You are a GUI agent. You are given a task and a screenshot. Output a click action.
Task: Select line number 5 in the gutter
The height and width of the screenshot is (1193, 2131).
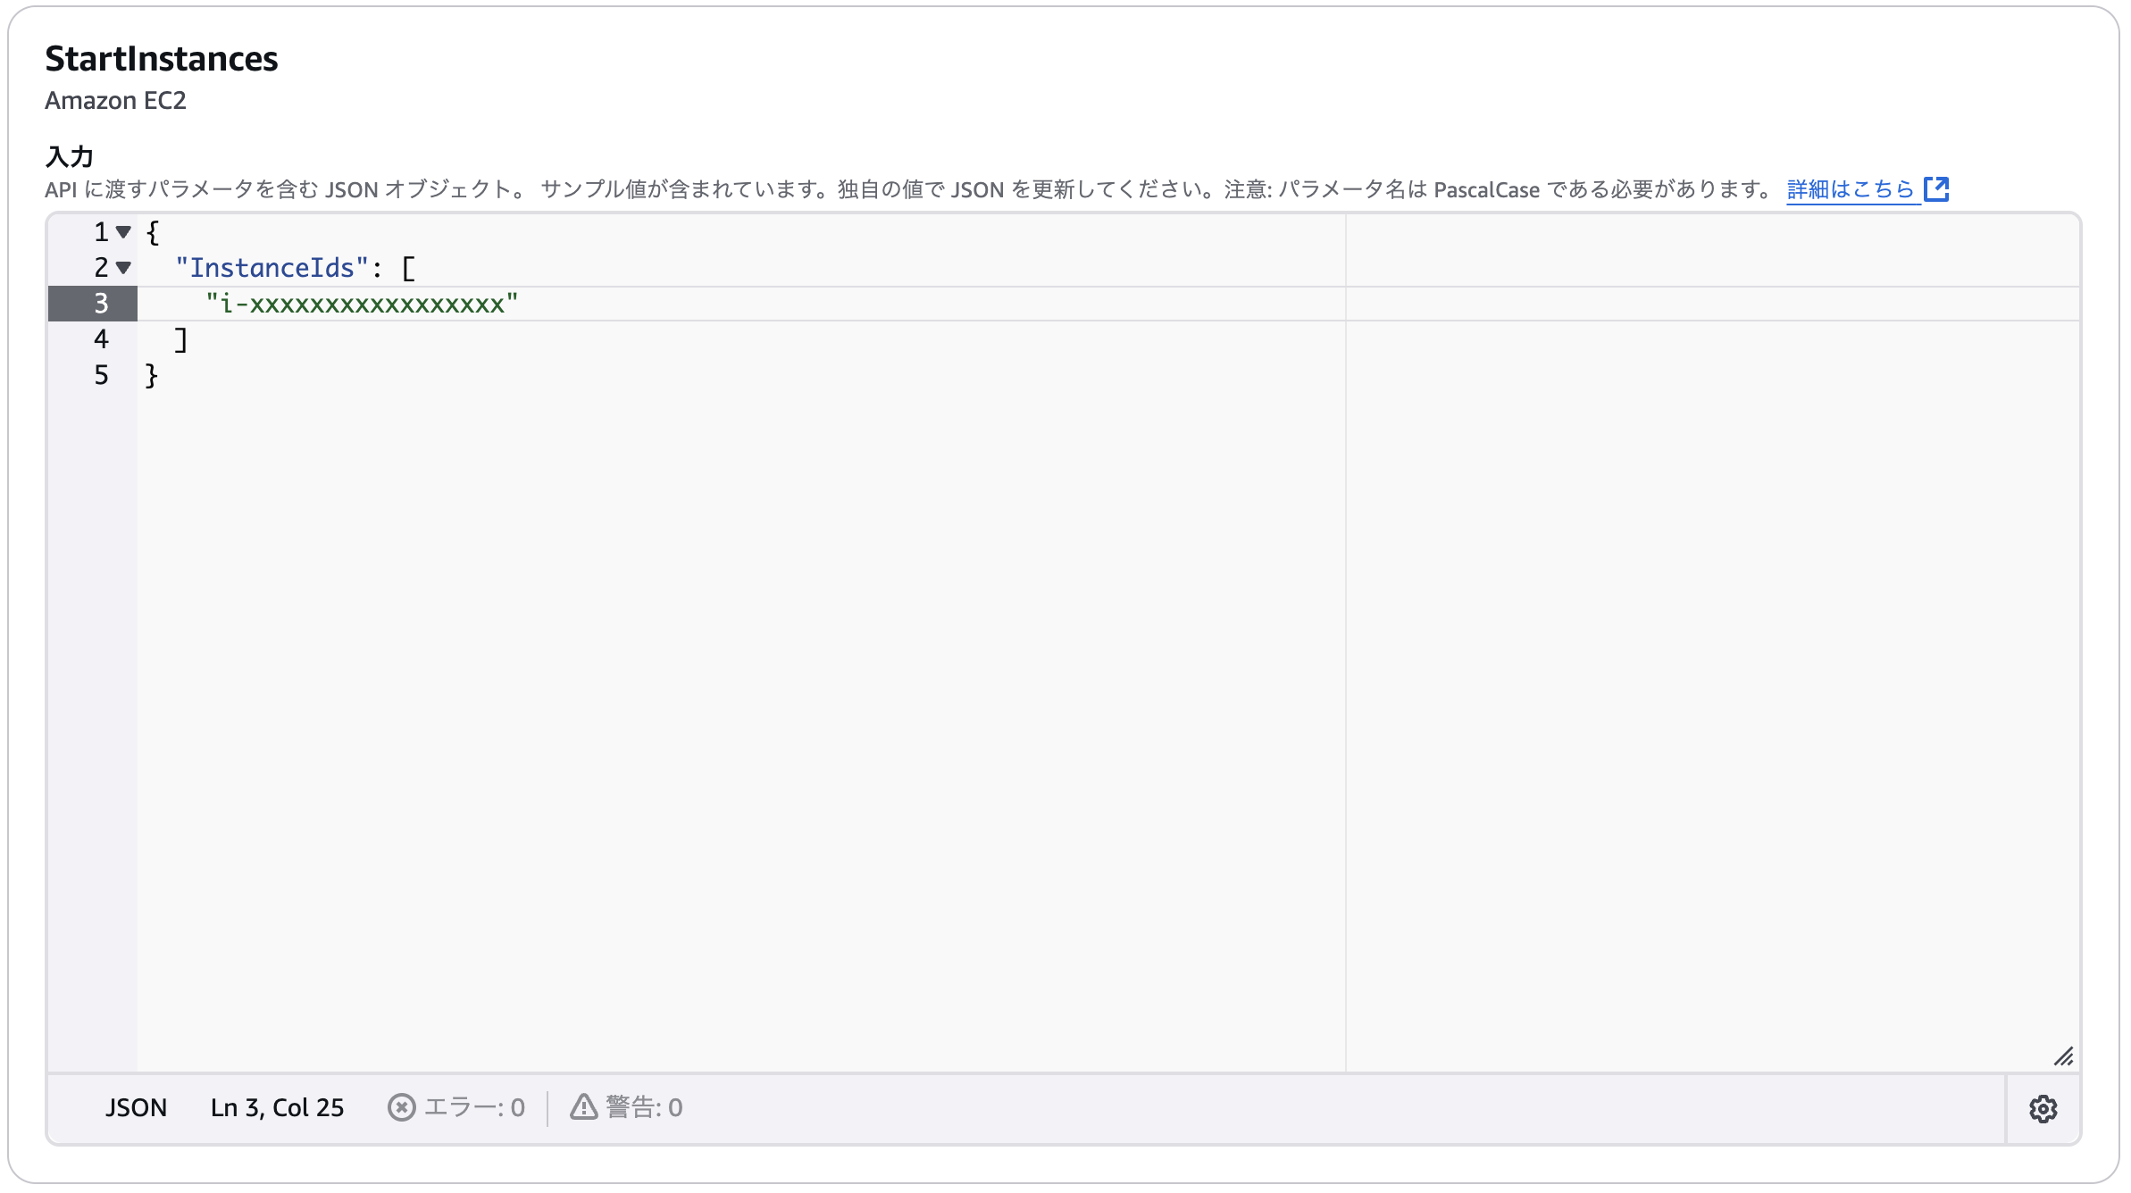point(101,375)
